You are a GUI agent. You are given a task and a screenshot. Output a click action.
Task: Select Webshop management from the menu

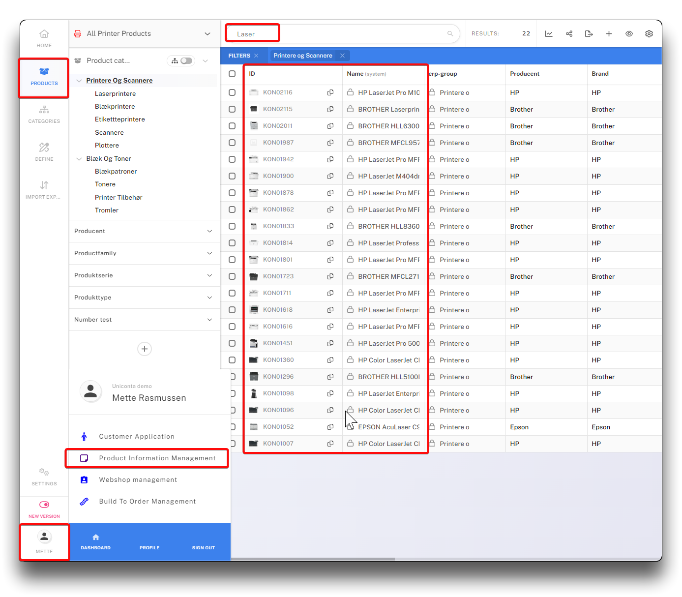click(x=138, y=480)
